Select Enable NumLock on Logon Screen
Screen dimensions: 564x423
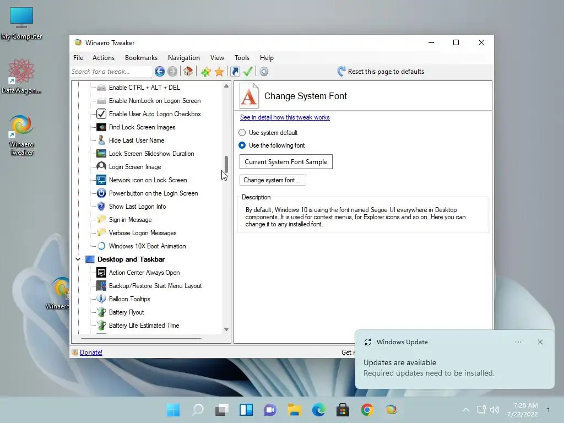(155, 101)
